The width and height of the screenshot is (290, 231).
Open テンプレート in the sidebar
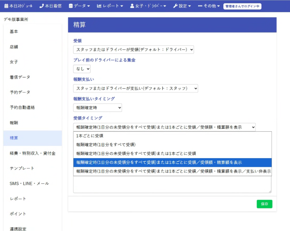pos(33,168)
